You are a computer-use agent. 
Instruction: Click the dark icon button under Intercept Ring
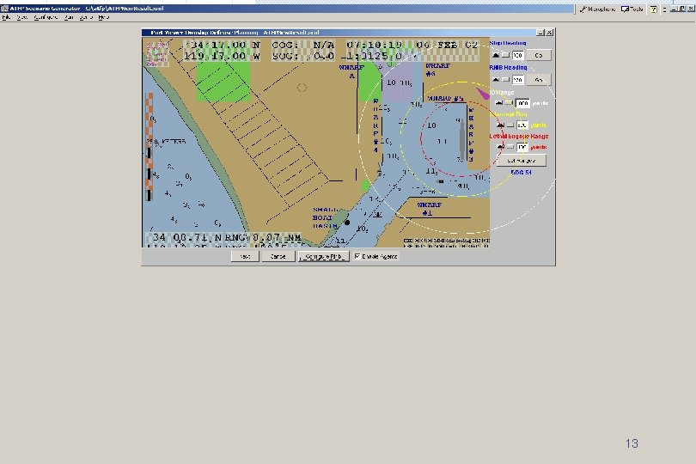pos(501,125)
